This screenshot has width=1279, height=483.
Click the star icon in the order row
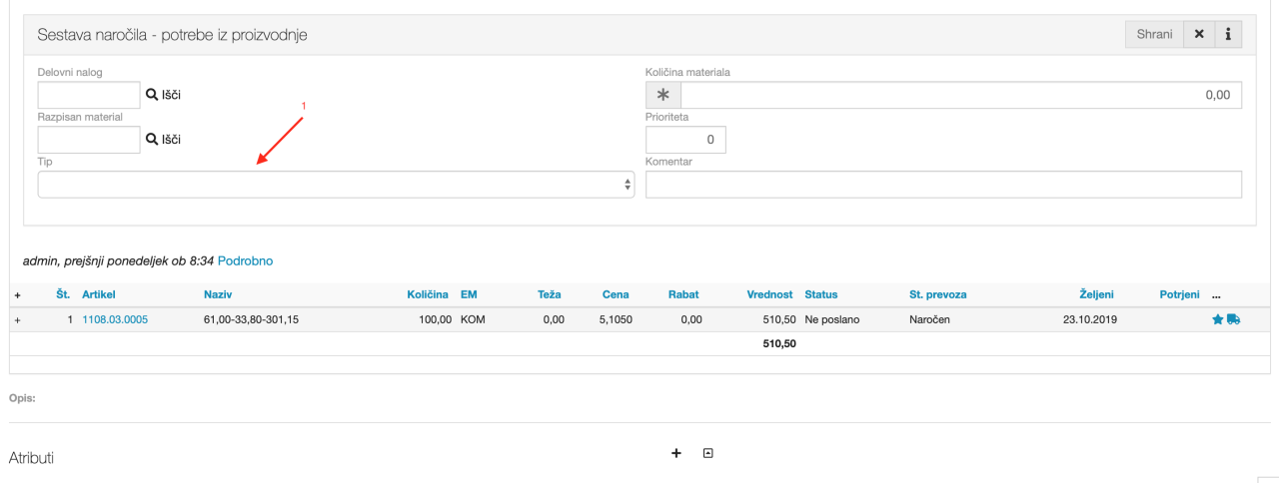click(x=1217, y=319)
